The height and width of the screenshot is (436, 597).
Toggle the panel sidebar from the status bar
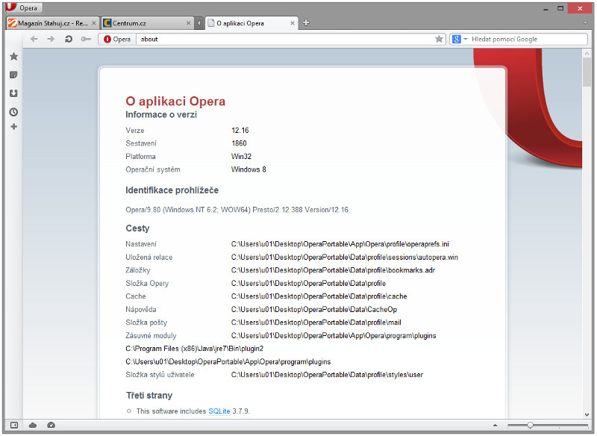pyautogui.click(x=14, y=425)
